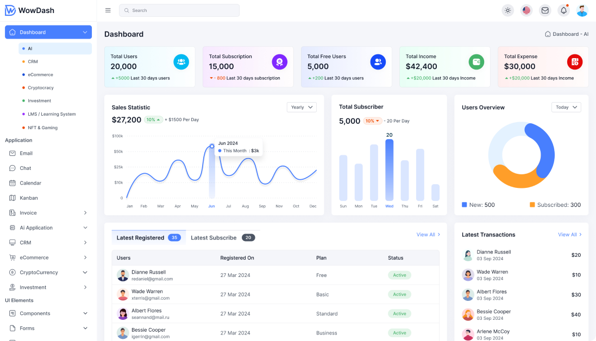Screen dimensions: 596x341
Task: Open the language flag icon
Action: click(526, 10)
